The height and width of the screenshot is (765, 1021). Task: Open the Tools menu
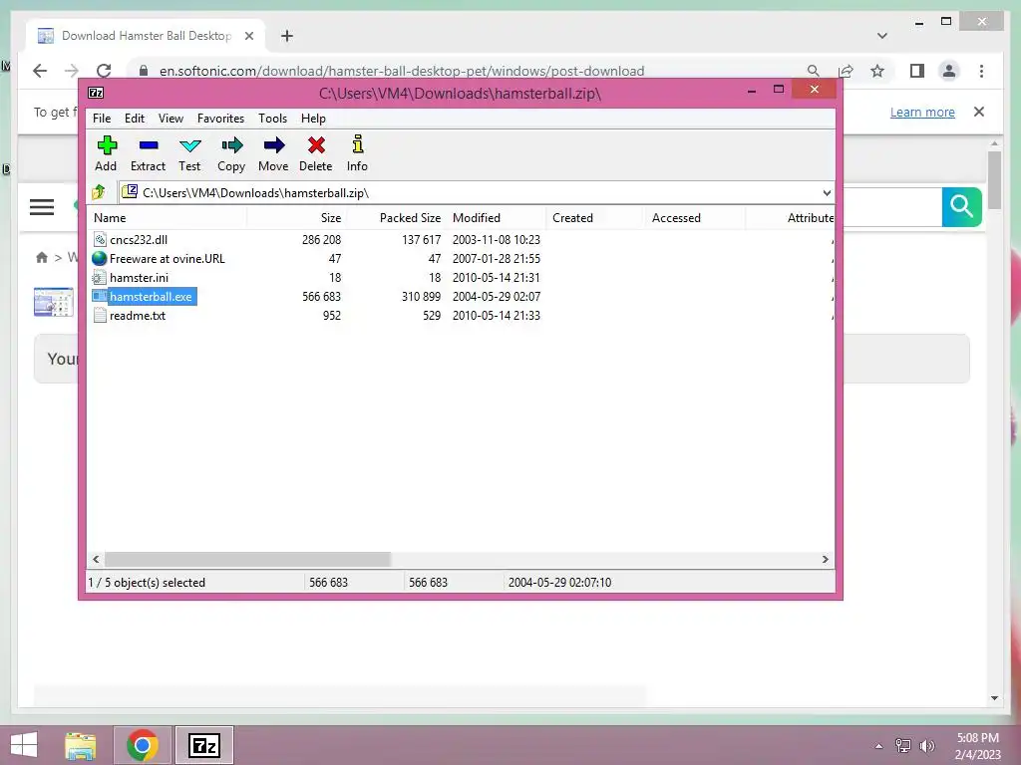tap(273, 119)
